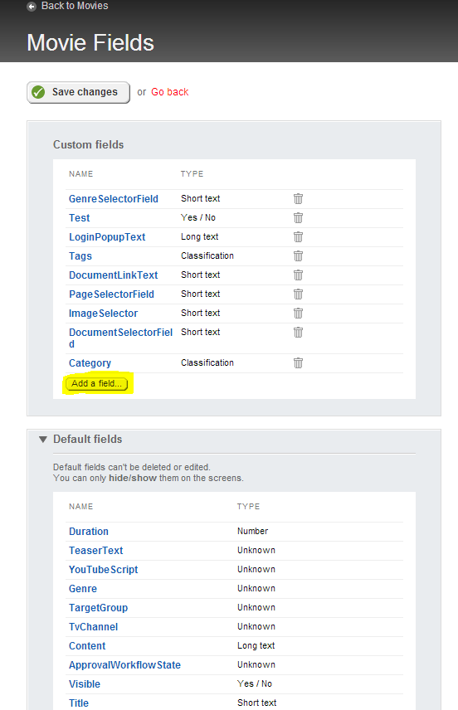The height and width of the screenshot is (710, 458).
Task: Click the Add a field... button
Action: 97,383
